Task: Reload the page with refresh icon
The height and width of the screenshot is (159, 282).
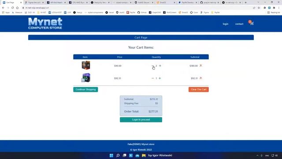Action: pos(13,8)
